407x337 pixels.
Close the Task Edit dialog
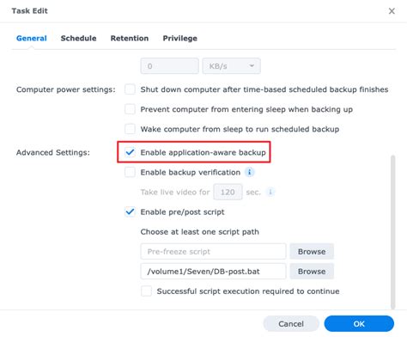pos(392,11)
